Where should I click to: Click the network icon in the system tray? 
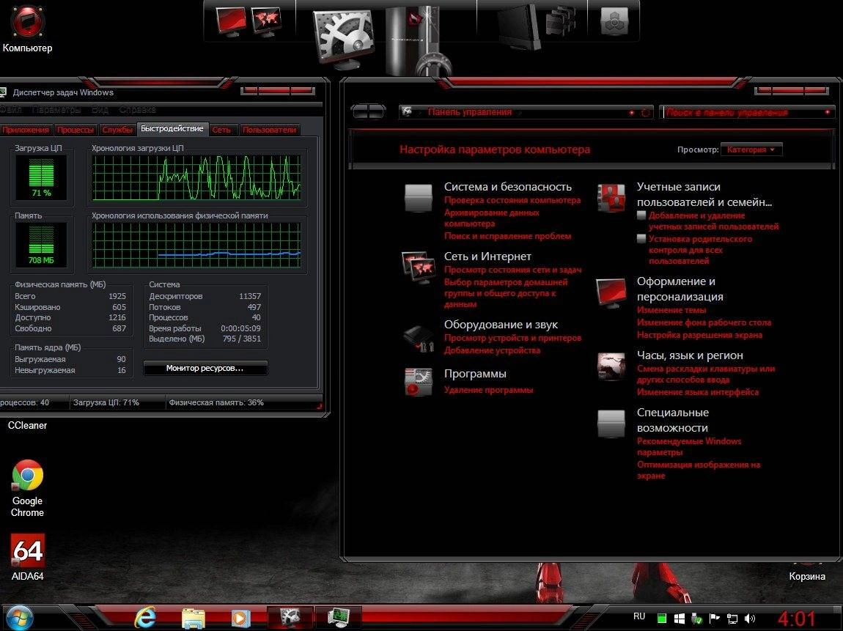pyautogui.click(x=732, y=619)
